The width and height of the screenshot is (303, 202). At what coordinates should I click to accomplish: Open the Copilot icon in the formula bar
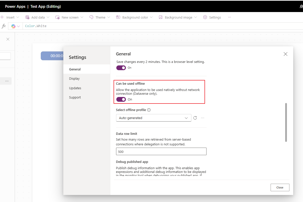pyautogui.click(x=14, y=26)
